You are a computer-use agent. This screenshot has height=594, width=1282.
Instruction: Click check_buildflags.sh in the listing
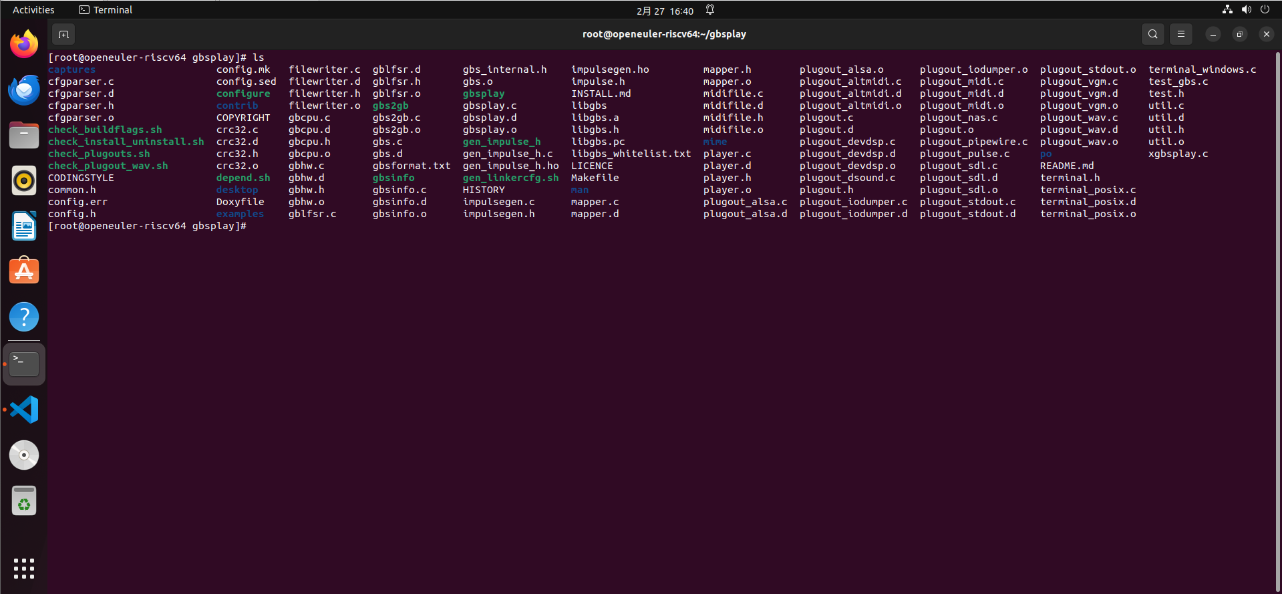tap(105, 130)
